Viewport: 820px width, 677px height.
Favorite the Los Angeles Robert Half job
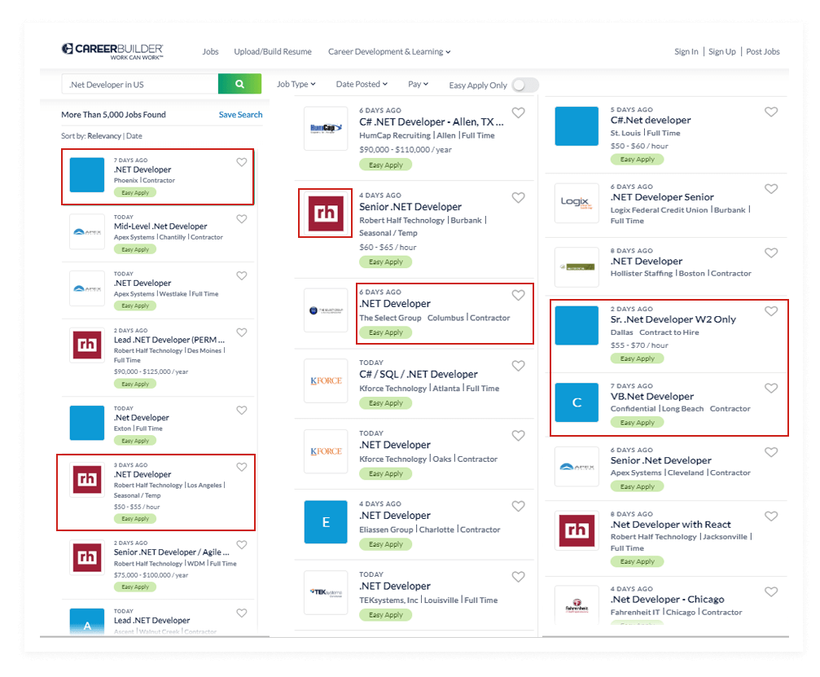[x=242, y=467]
